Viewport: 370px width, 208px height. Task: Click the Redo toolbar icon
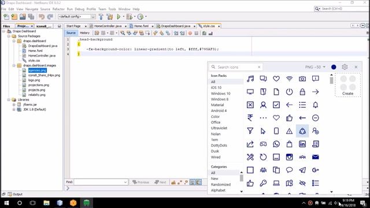click(50, 17)
